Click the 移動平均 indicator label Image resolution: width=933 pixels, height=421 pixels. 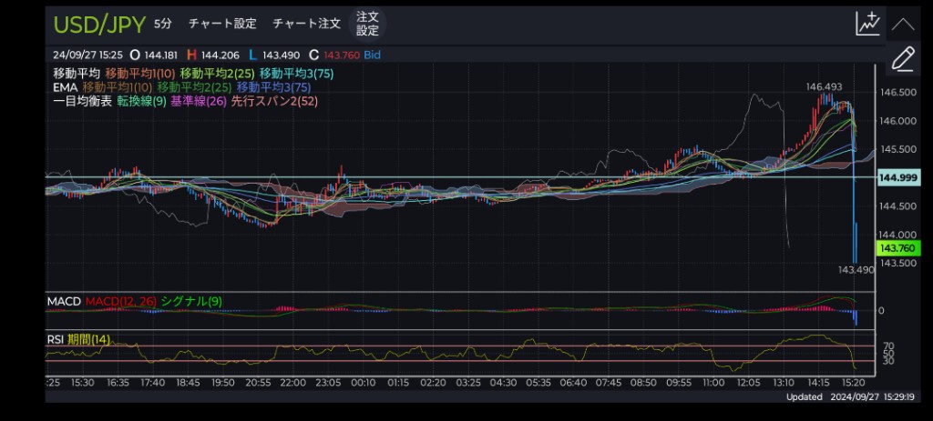[77, 73]
